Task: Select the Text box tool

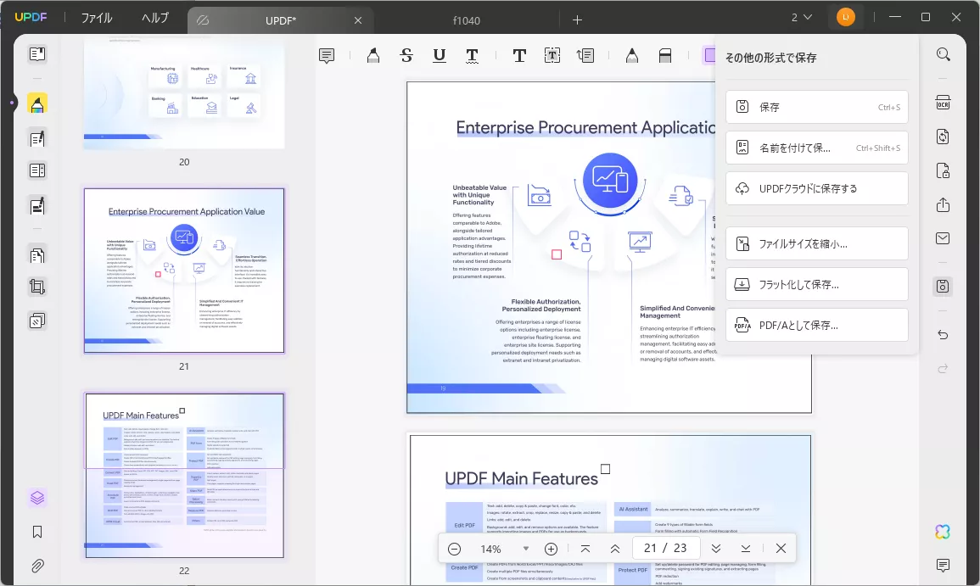Action: (x=552, y=56)
